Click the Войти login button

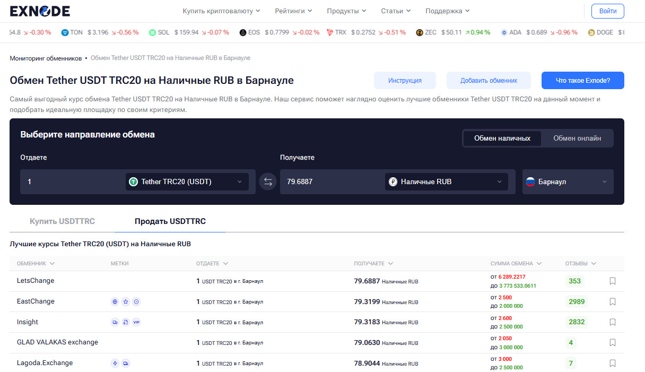pyautogui.click(x=607, y=11)
